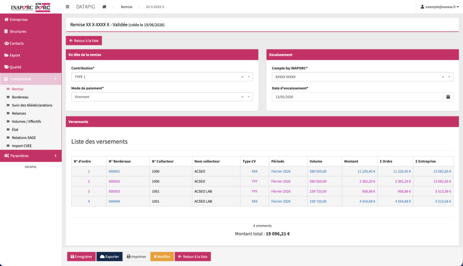Image resolution: width=463 pixels, height=266 pixels.
Task: Open Volumes / Effectifs submenu item
Action: click(x=26, y=121)
